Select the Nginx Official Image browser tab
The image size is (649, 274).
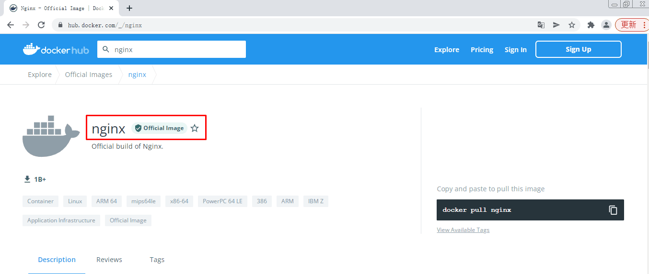62,8
